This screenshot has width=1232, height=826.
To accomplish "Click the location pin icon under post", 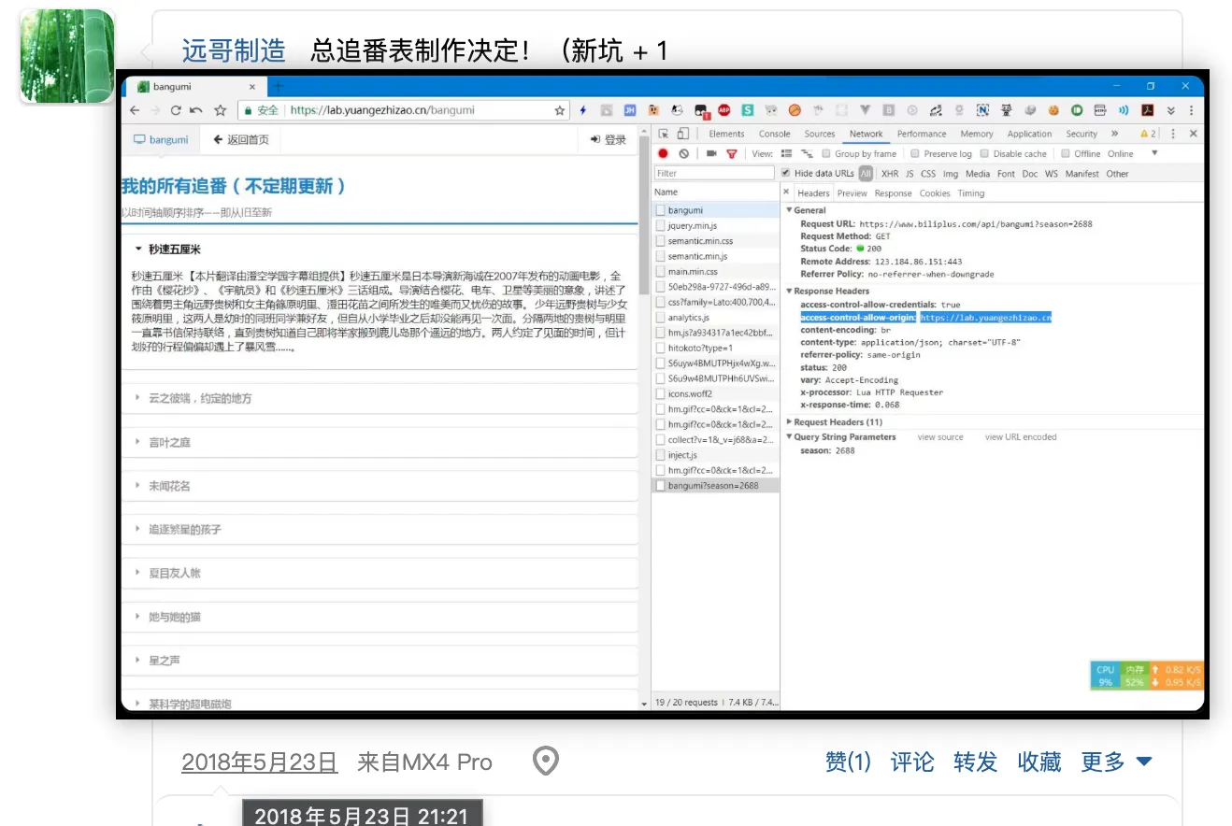I will tap(545, 762).
